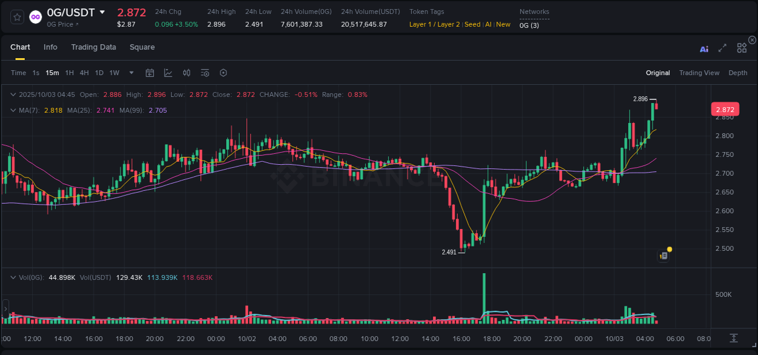758x355 pixels.
Task: Open the indicators list icon
Action: pyautogui.click(x=205, y=73)
